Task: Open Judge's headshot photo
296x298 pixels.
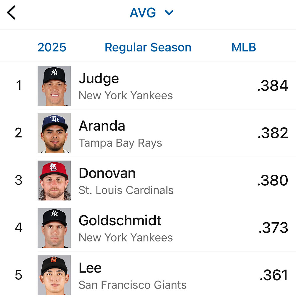Action: [54, 86]
